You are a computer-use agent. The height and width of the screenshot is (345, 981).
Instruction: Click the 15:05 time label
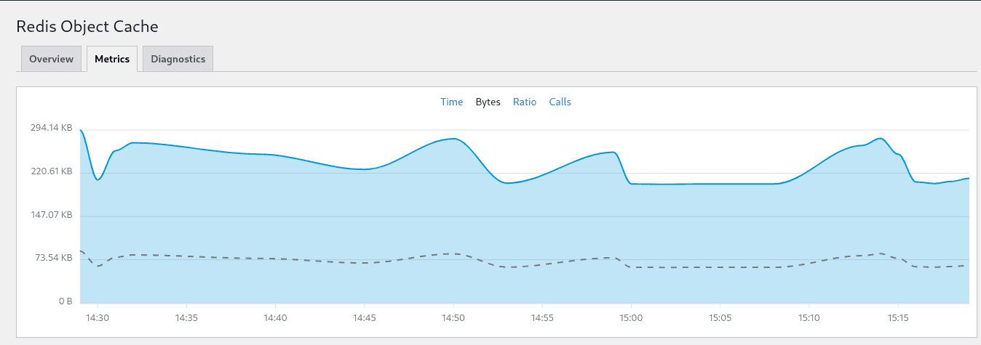point(719,318)
